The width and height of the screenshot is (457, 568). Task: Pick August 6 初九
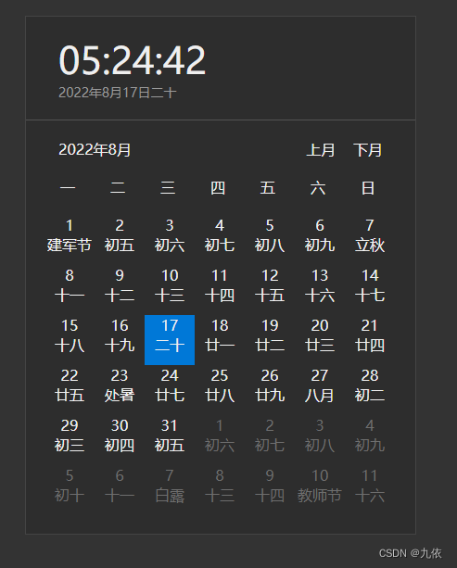click(319, 235)
